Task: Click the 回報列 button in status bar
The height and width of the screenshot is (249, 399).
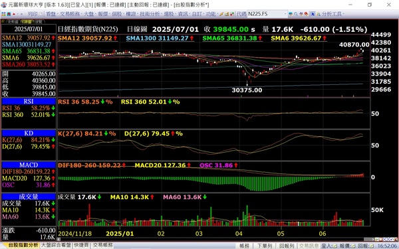Action: 287,246
